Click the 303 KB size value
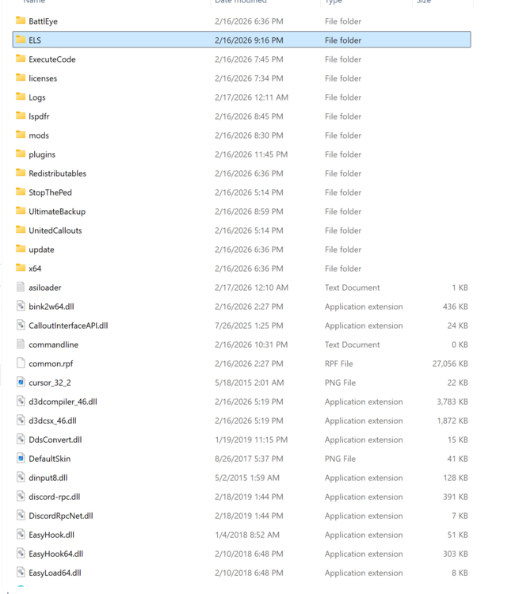Screen dimensions: 515x594 (456, 554)
